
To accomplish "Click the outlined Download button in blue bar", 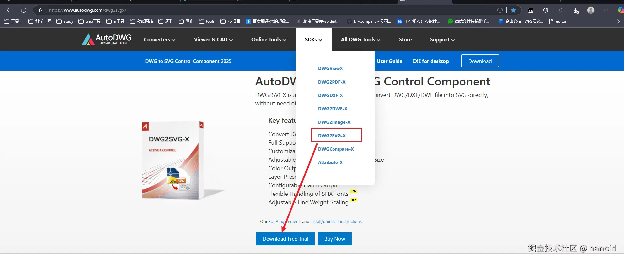I will coord(480,61).
